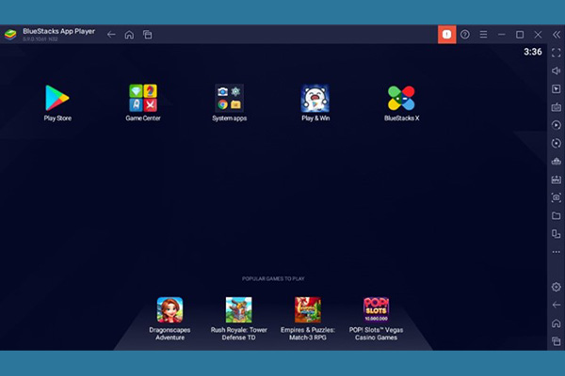The width and height of the screenshot is (565, 376).
Task: Open Empires & Puzzles: Match-3 RPG
Action: 308,319
